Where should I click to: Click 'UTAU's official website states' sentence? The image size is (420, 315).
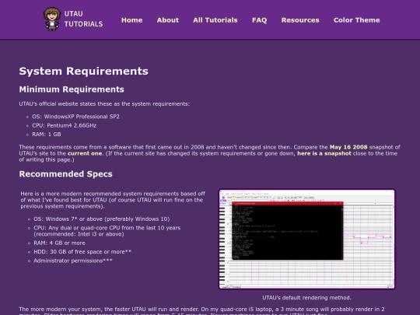104,104
